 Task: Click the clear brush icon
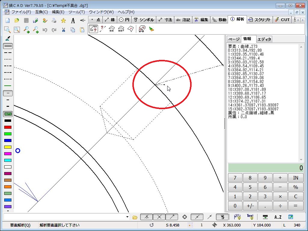coord(152,29)
